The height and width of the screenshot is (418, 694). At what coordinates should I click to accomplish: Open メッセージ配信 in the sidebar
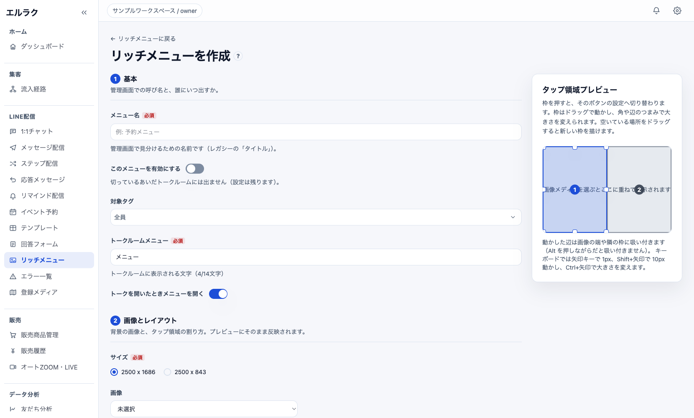point(49,148)
